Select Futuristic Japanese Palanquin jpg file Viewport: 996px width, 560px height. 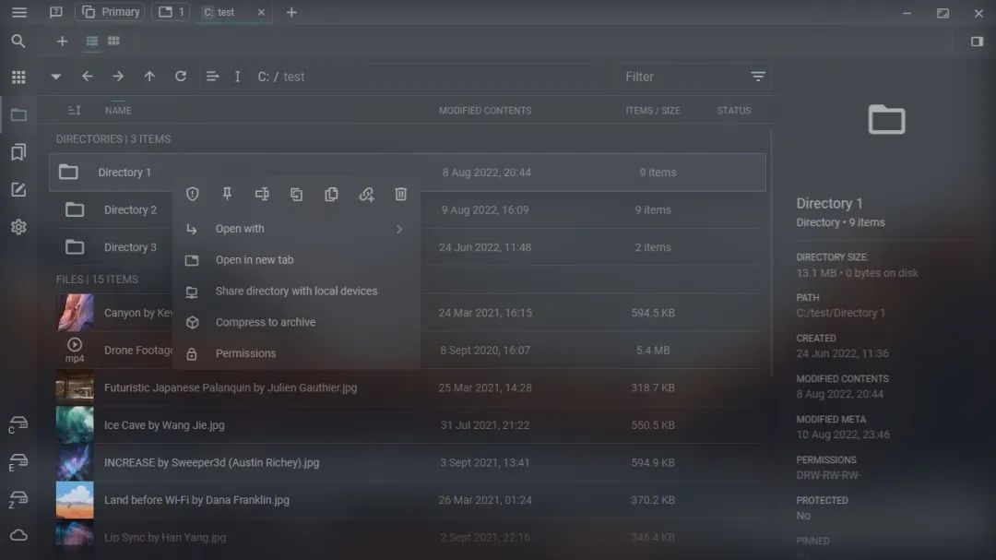coord(408,387)
